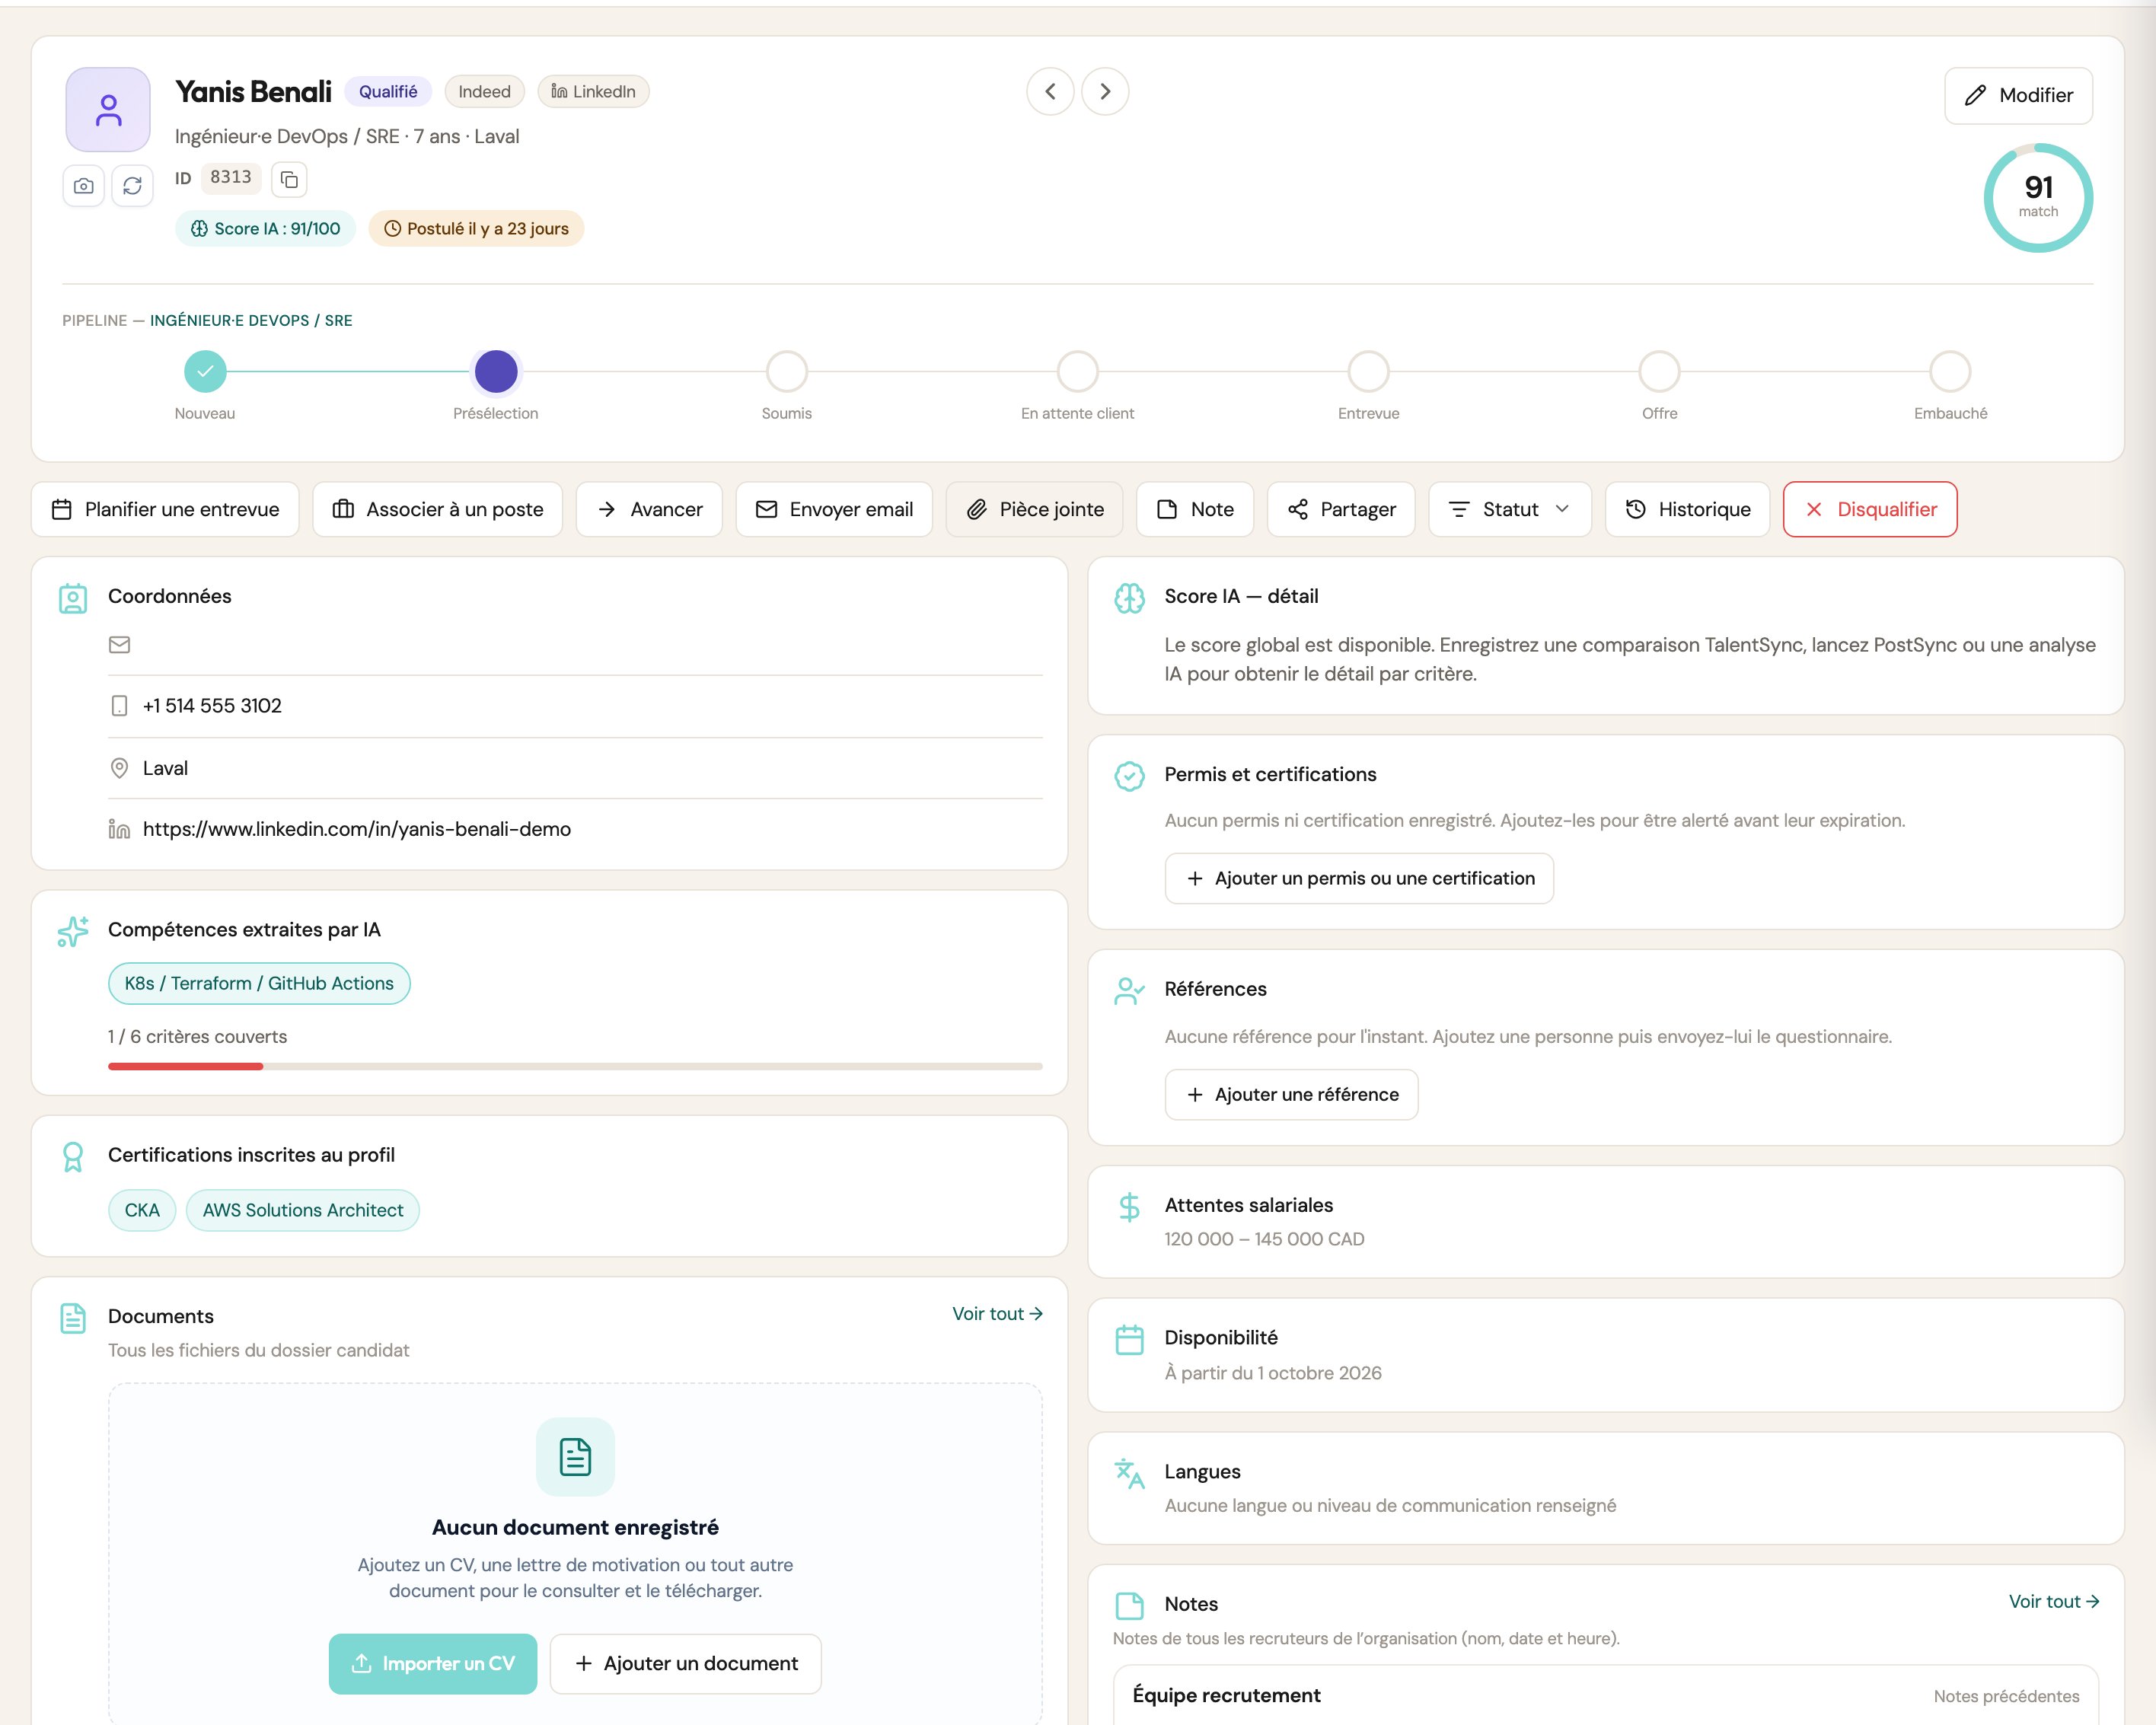This screenshot has width=2156, height=1725.
Task: Copy the candidate ID 8313
Action: point(289,179)
